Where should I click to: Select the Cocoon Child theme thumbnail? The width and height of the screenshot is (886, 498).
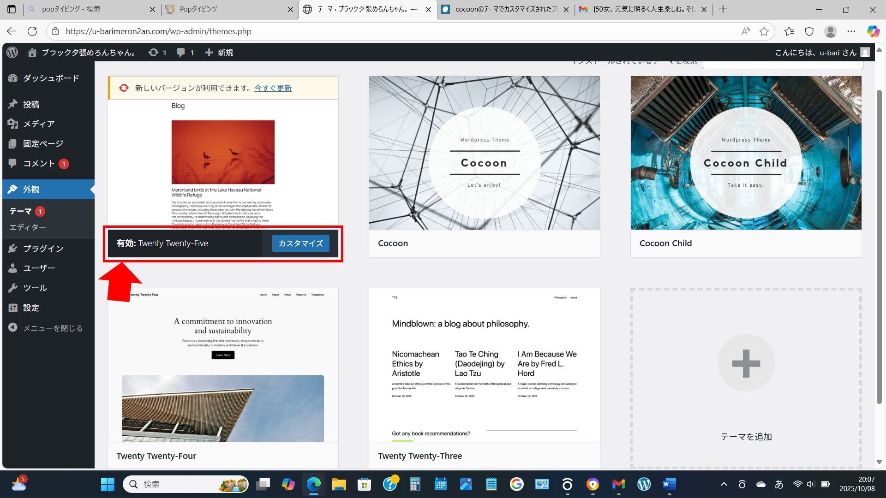pyautogui.click(x=746, y=153)
